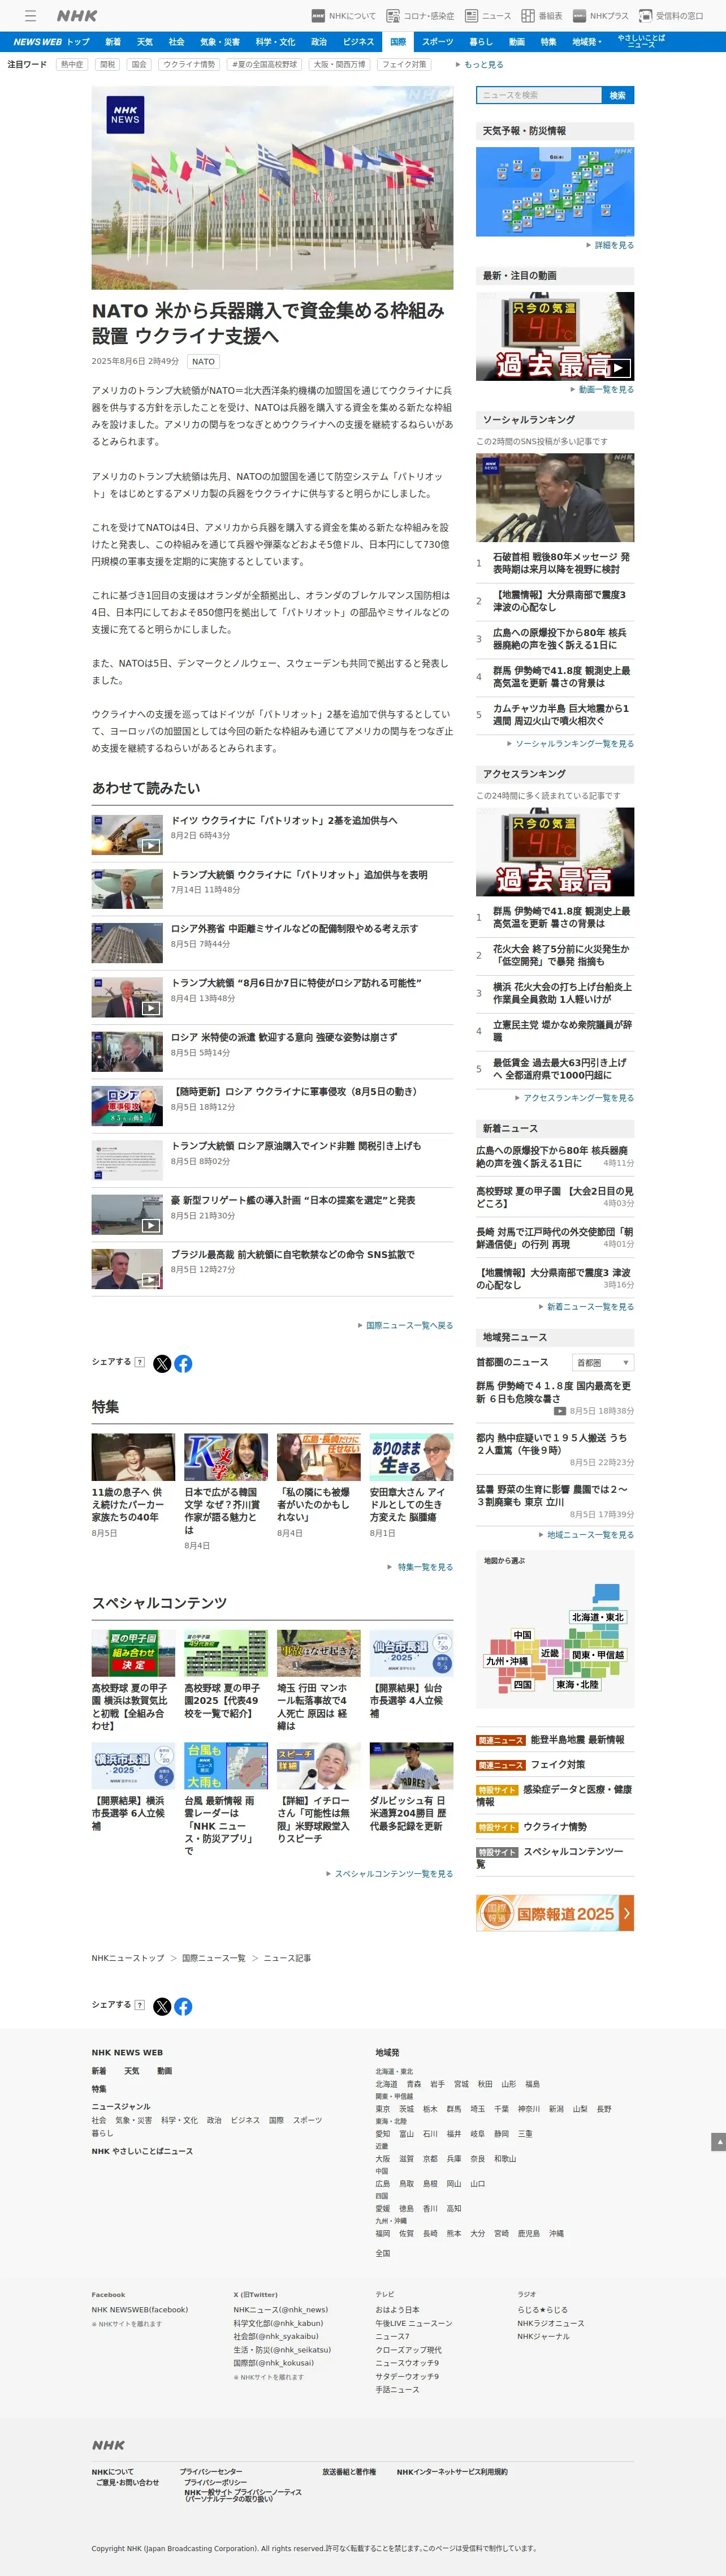Share on Facebook icon below article list
Viewport: 726px width, 2576px height.
point(183,1363)
